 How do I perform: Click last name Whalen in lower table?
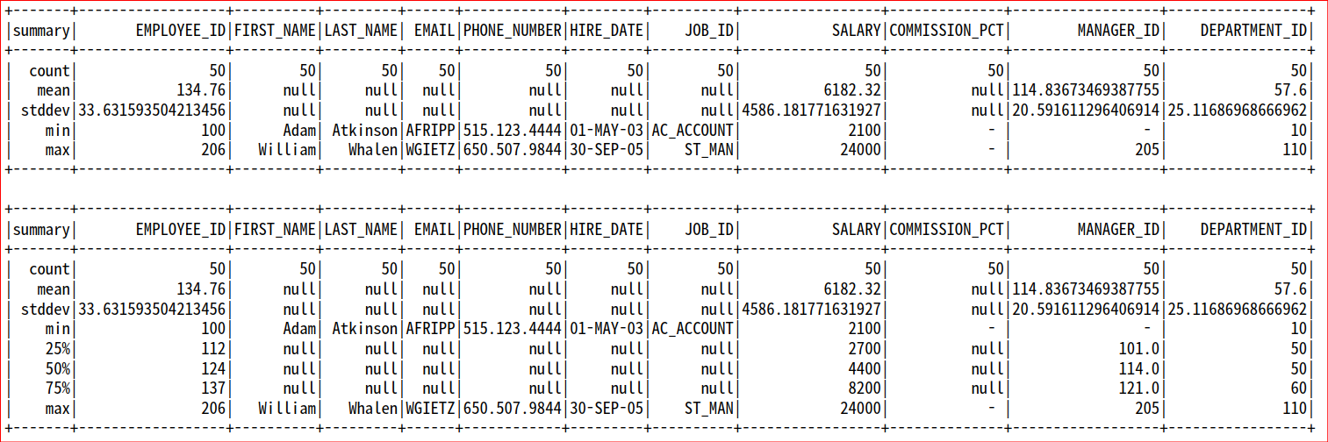[x=373, y=409]
